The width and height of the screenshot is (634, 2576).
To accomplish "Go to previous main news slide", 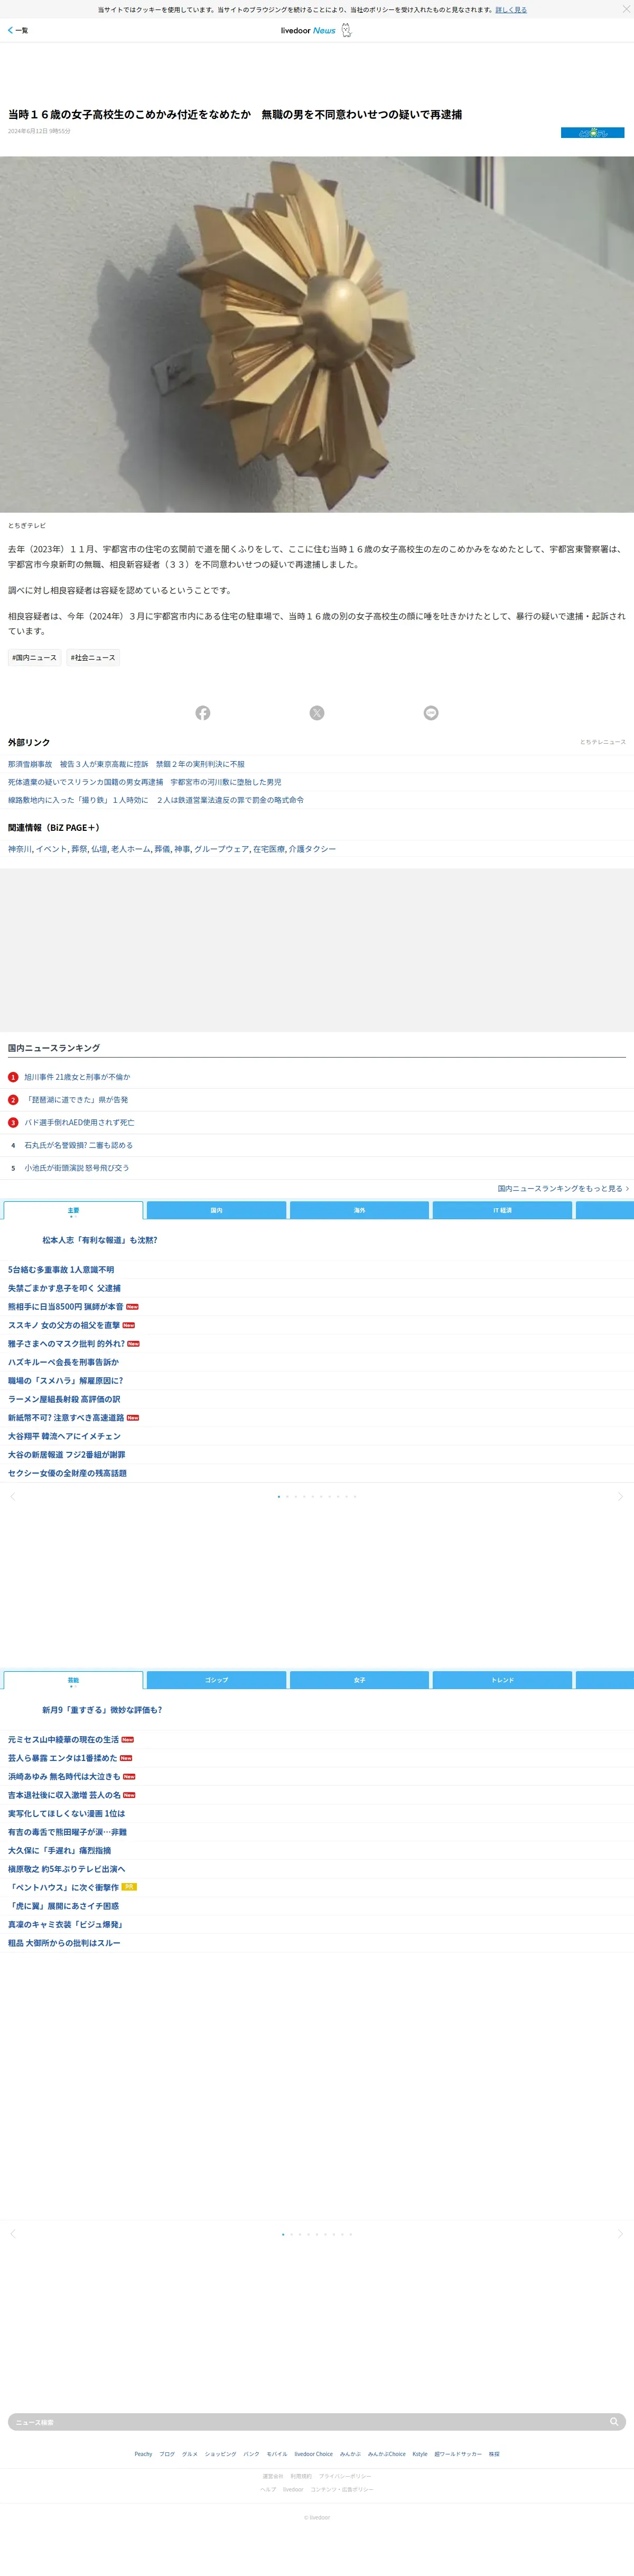I will [13, 1497].
